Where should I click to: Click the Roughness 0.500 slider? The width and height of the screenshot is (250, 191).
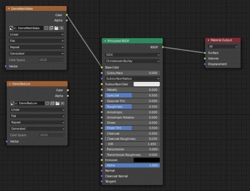pos(132,107)
